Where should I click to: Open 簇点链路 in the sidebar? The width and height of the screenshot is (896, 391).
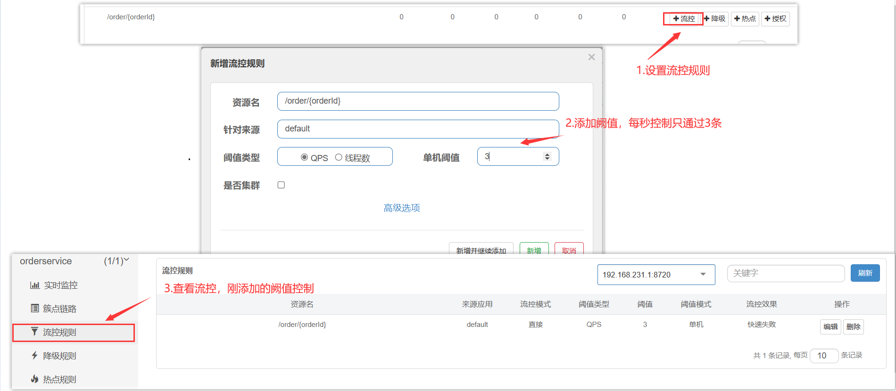pos(59,309)
